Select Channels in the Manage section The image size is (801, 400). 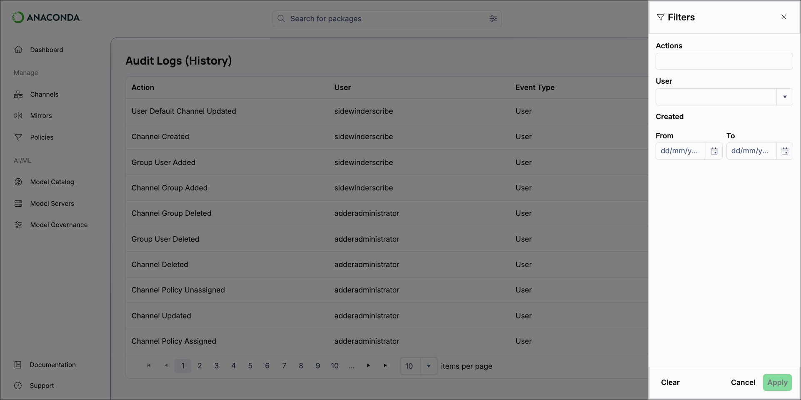pyautogui.click(x=44, y=94)
